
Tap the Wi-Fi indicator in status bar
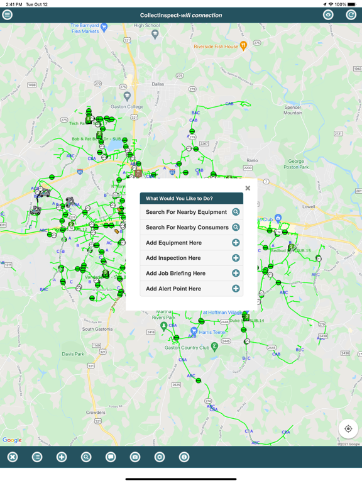coord(331,4)
